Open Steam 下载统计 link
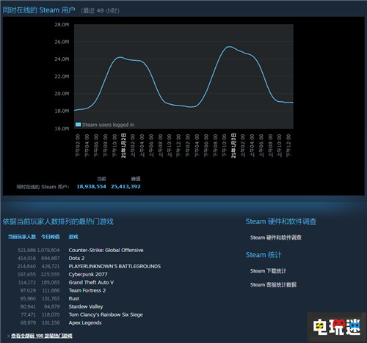Viewport: 367px width, 343px height. pos(268,271)
